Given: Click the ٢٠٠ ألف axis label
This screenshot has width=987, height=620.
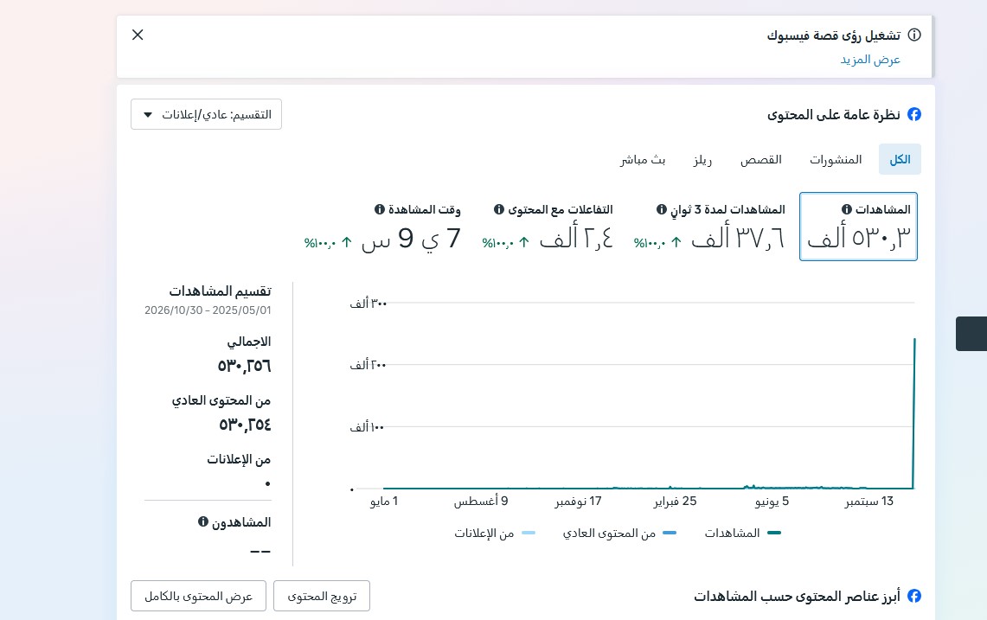Looking at the screenshot, I should tap(369, 365).
